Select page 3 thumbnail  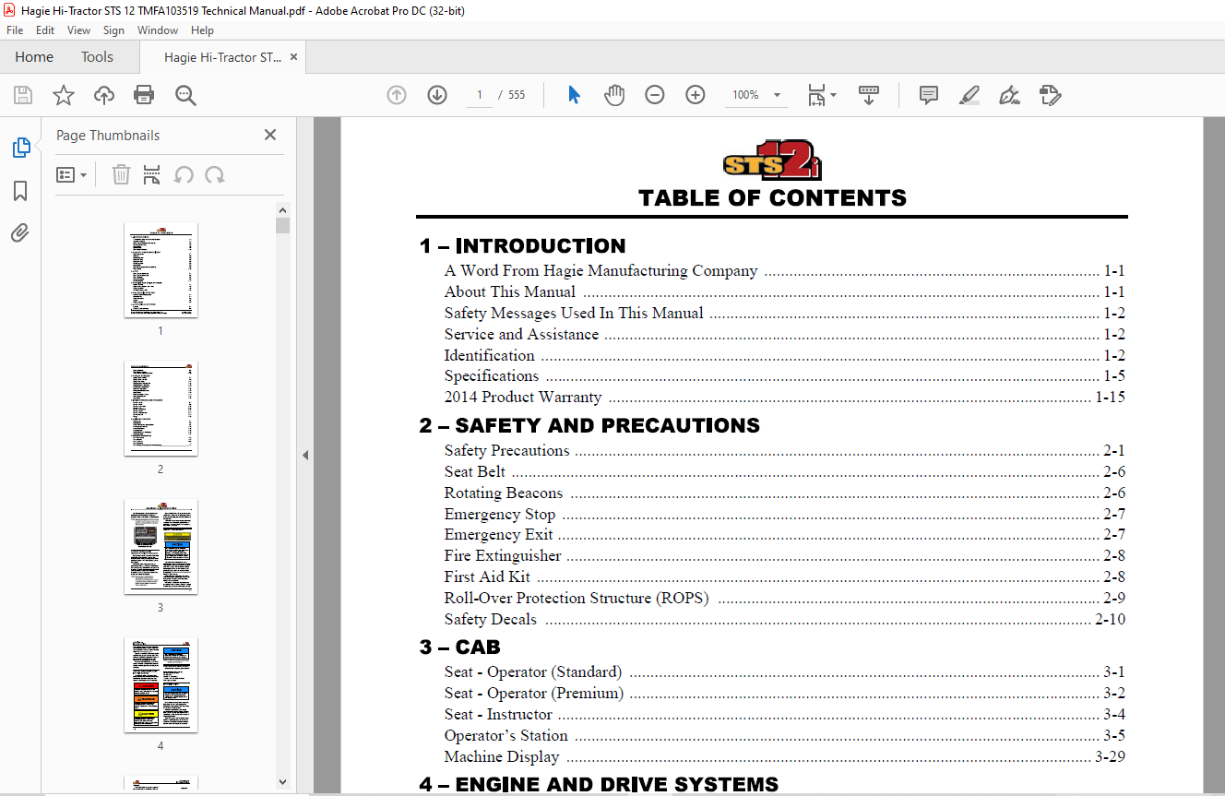pos(161,547)
